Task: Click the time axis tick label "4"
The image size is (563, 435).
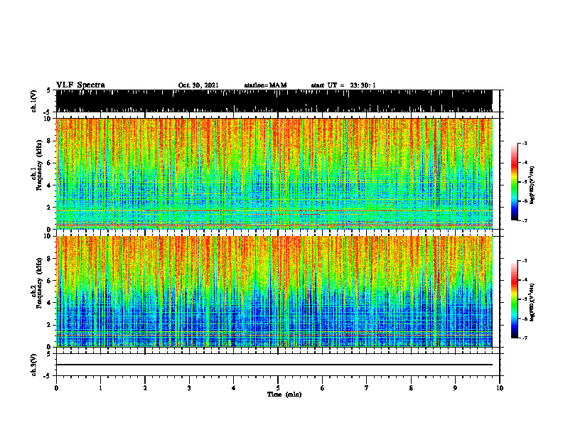Action: pos(234,388)
